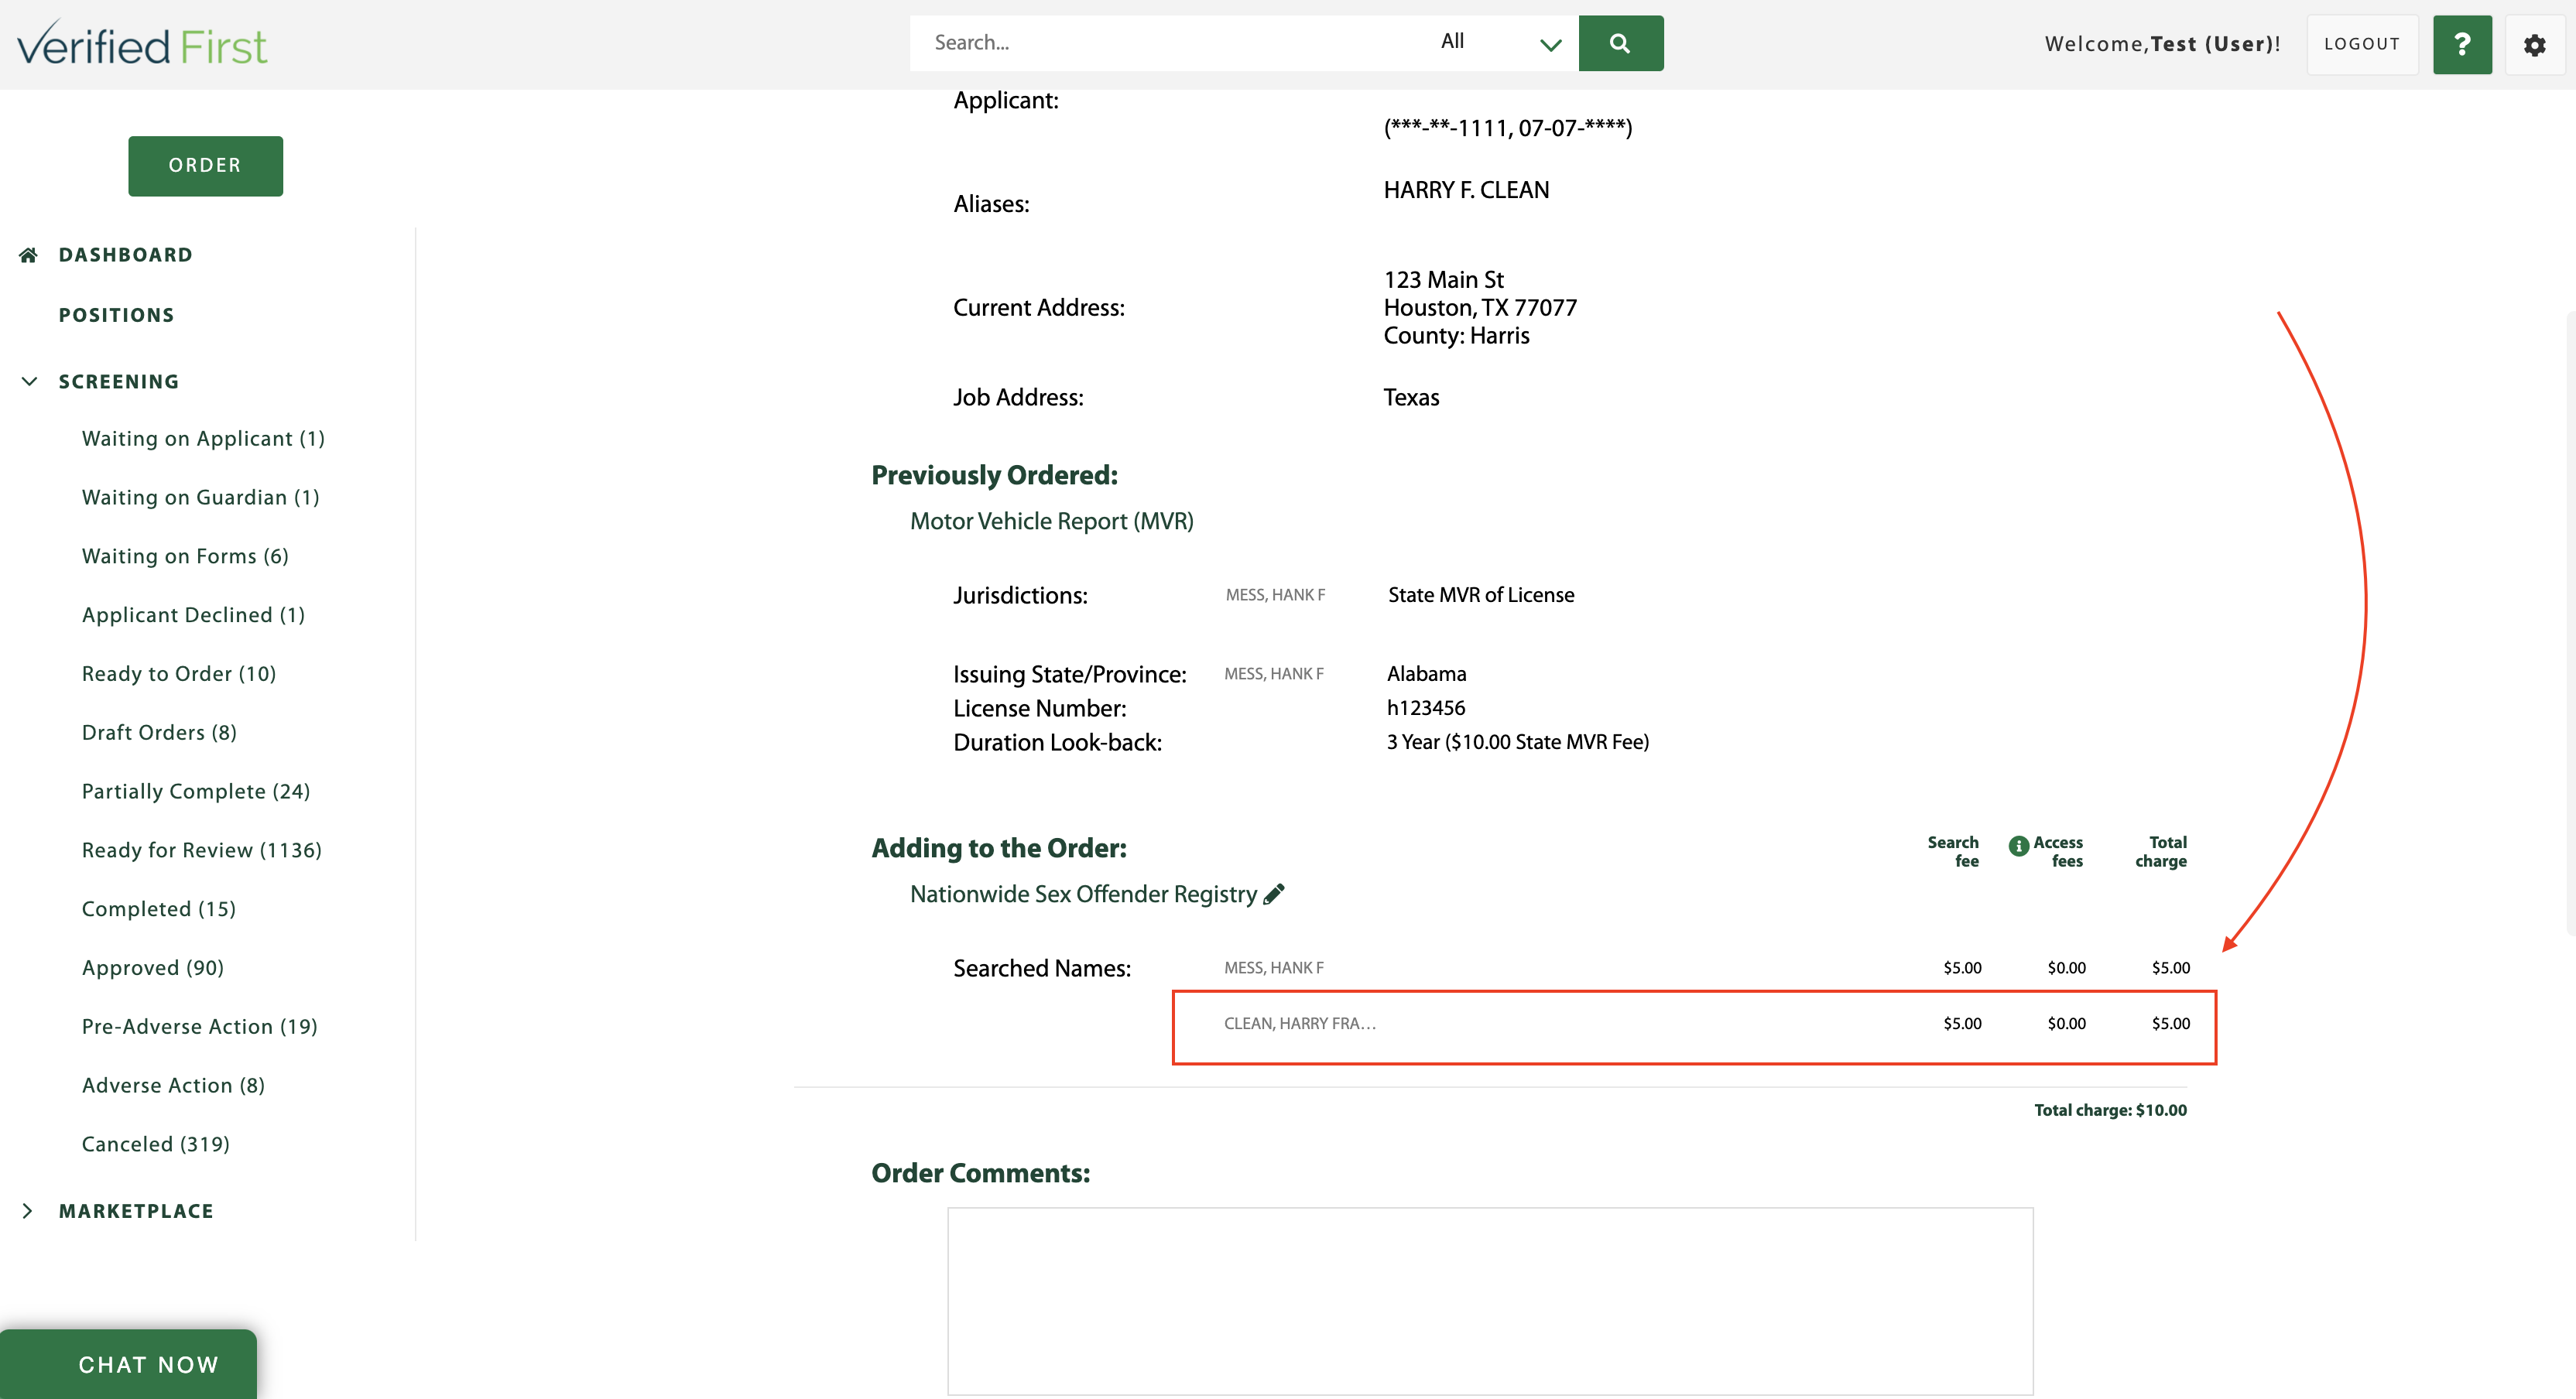Open Approved (90) list
Viewport: 2576px width, 1399px height.
pyautogui.click(x=153, y=968)
